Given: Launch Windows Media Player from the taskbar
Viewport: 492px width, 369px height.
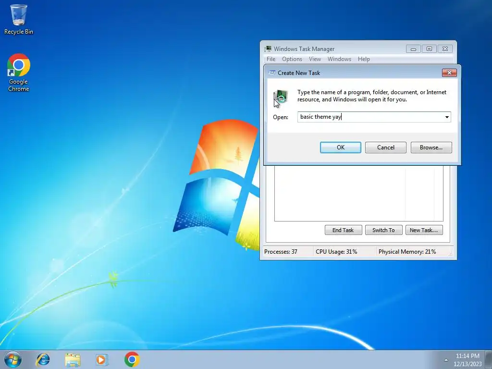Looking at the screenshot, I should pyautogui.click(x=102, y=359).
